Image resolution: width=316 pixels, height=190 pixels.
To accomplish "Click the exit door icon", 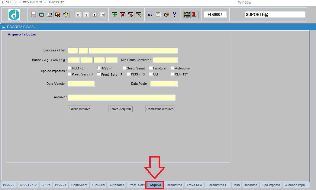I will [x=195, y=15].
